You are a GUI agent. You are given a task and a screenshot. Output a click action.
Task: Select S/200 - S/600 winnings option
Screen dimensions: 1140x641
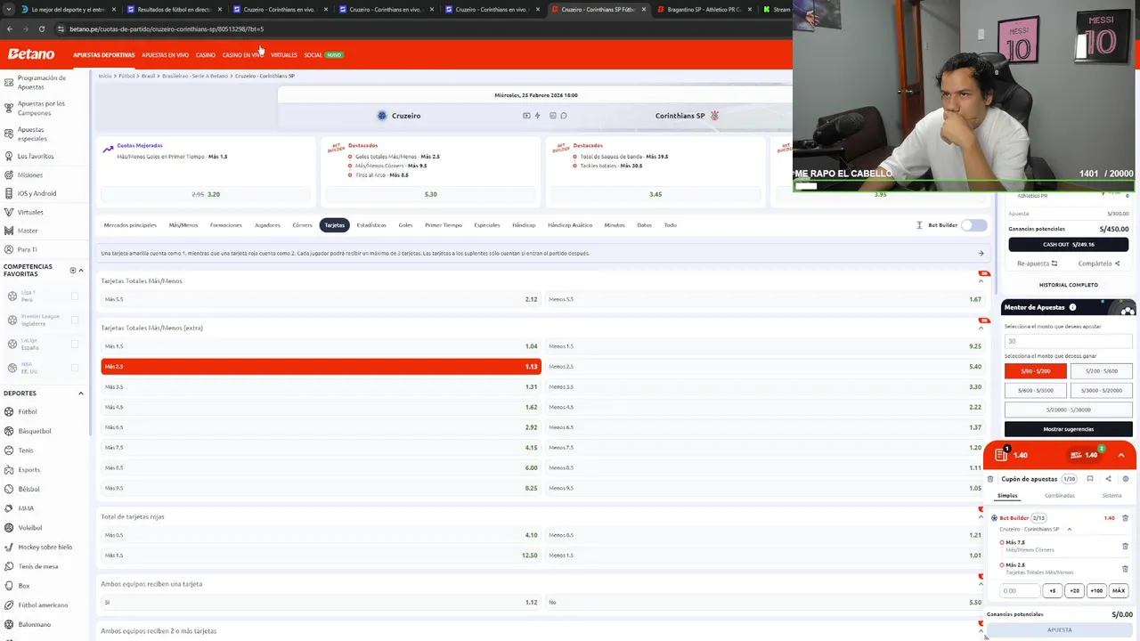1101,371
